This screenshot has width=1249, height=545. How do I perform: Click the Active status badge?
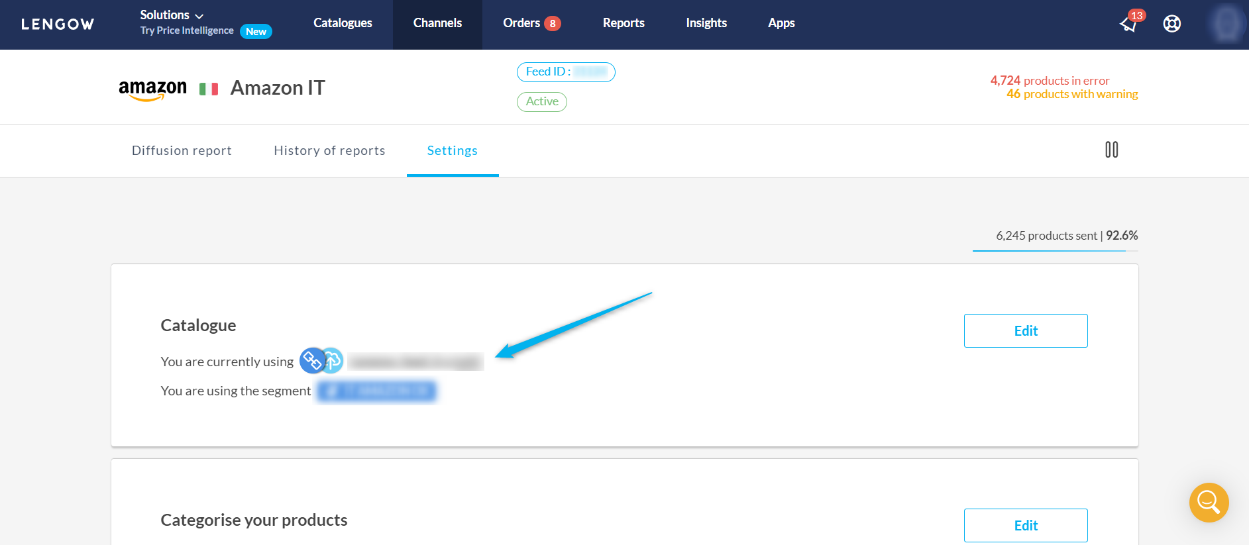(542, 101)
